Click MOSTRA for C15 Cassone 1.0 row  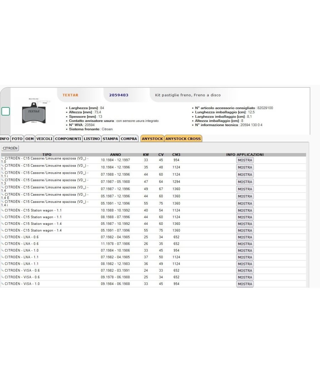point(245,160)
